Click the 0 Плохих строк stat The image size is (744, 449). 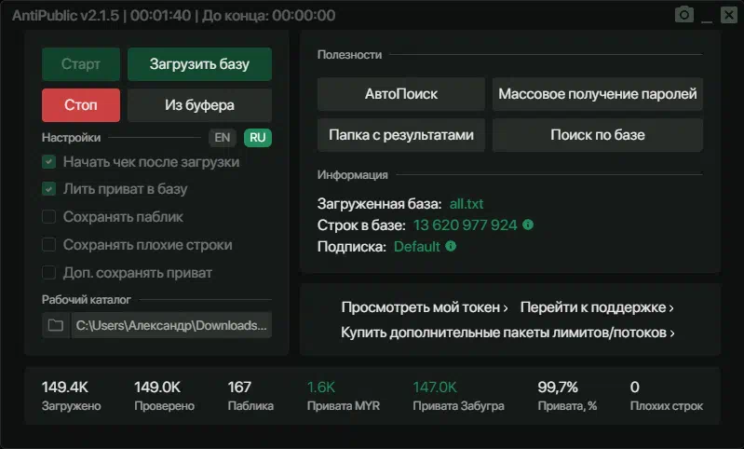(x=666, y=396)
